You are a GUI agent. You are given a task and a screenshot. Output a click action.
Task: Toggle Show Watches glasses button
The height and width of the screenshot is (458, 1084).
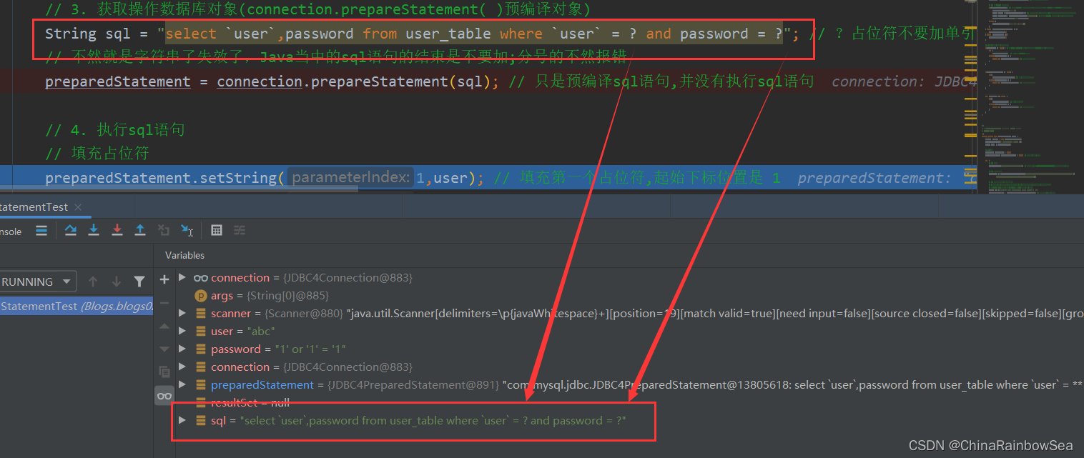click(x=164, y=396)
